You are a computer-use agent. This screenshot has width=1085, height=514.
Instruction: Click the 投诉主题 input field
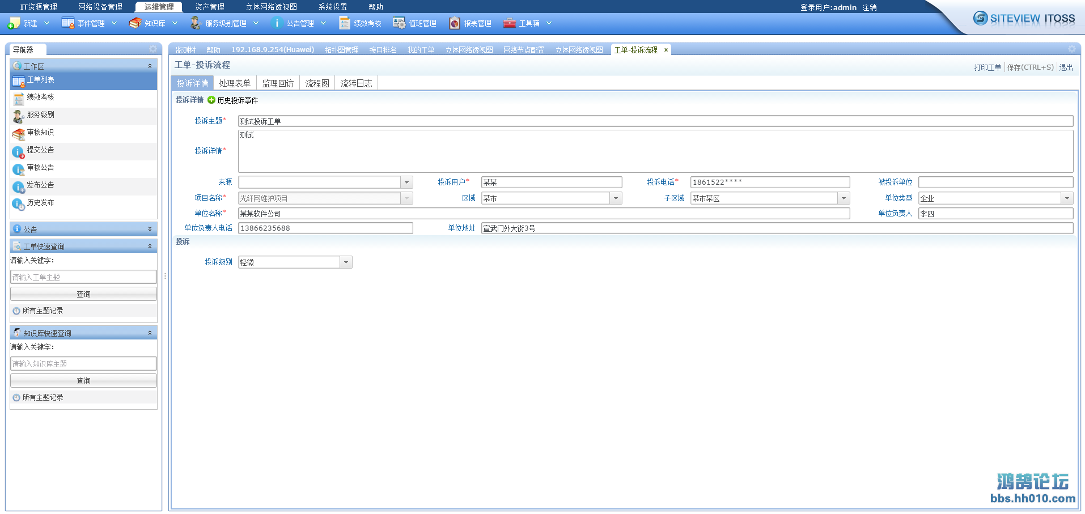point(655,121)
